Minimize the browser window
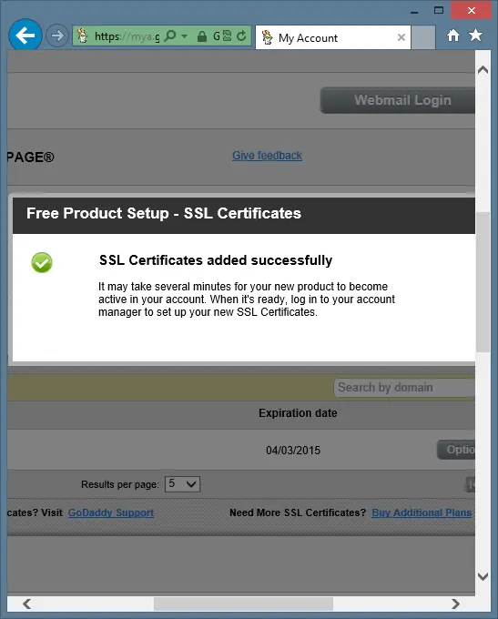498x619 pixels. [414, 11]
